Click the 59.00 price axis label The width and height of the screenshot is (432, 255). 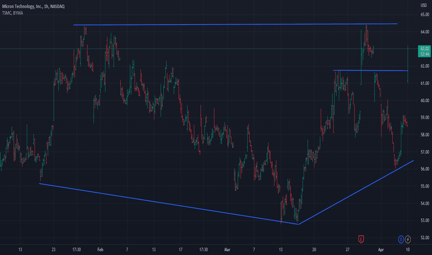425,117
